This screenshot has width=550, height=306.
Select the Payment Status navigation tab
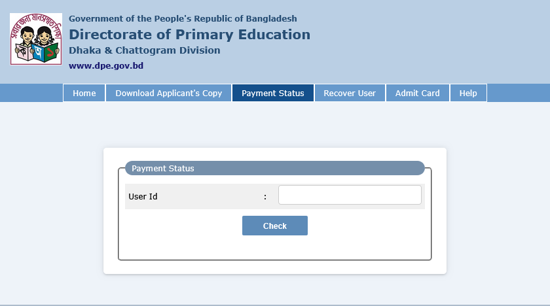(x=272, y=93)
